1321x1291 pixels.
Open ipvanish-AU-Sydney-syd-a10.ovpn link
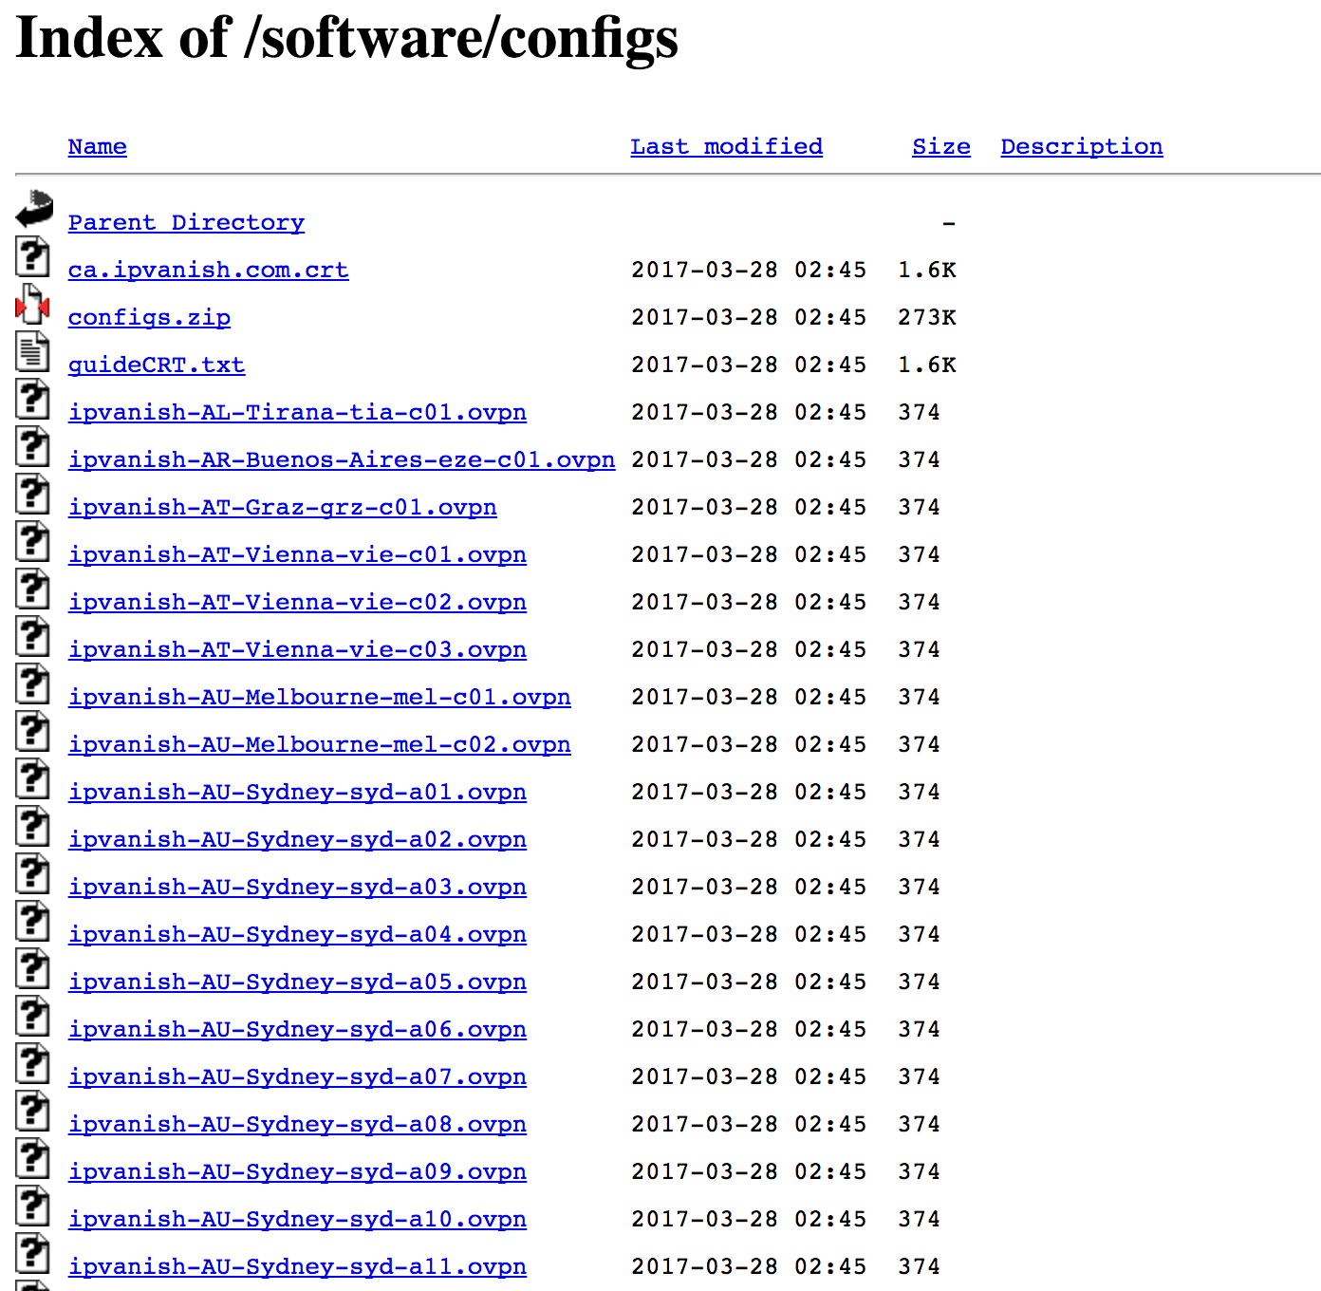pos(297,1219)
